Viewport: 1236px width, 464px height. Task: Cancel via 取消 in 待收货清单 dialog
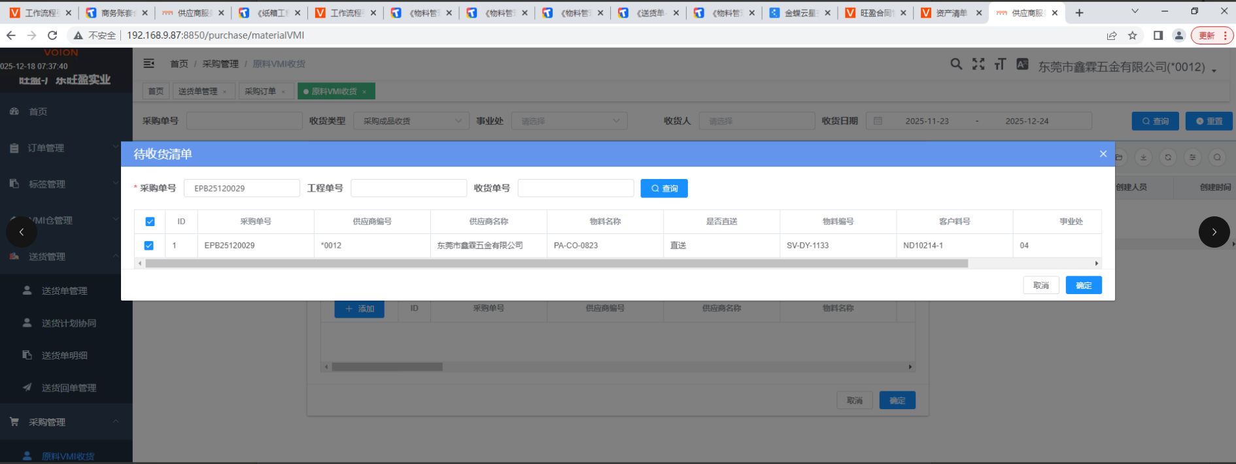pos(1041,285)
